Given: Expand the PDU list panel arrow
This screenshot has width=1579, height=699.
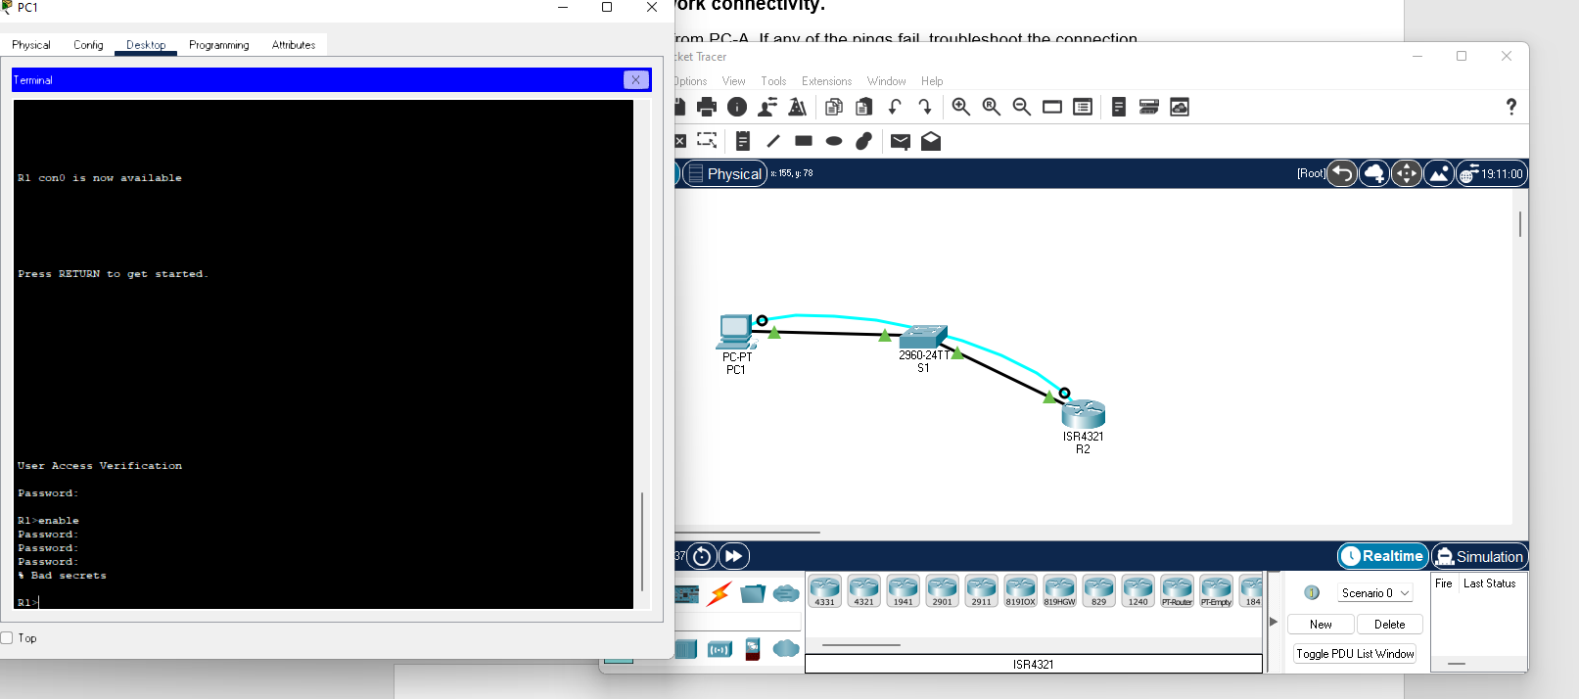Looking at the screenshot, I should coord(1274,622).
